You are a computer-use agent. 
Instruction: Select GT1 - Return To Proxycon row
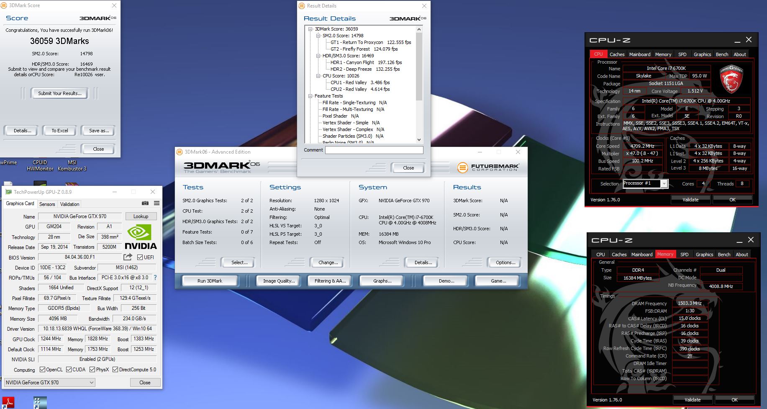371,42
